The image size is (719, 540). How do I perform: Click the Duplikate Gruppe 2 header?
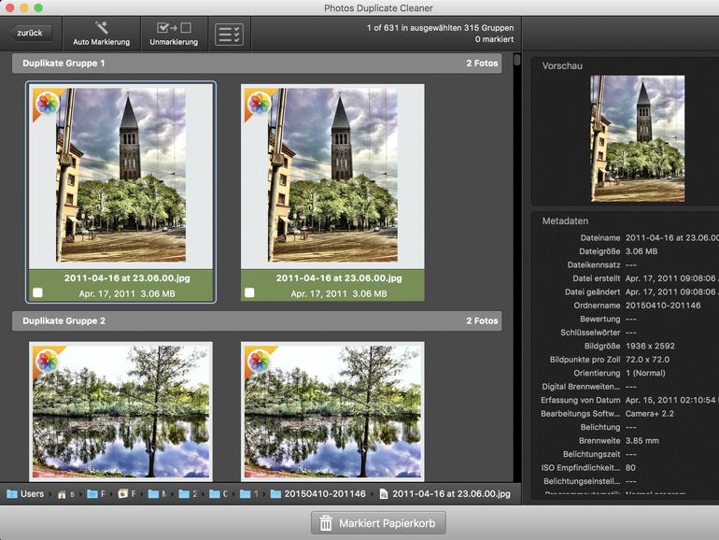pos(257,320)
